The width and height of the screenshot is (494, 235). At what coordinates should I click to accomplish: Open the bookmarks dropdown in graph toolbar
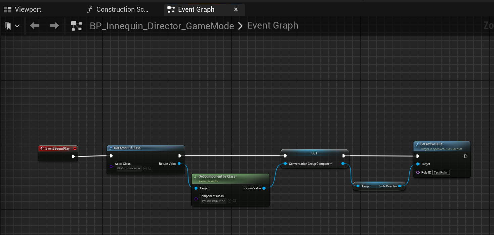(x=12, y=26)
